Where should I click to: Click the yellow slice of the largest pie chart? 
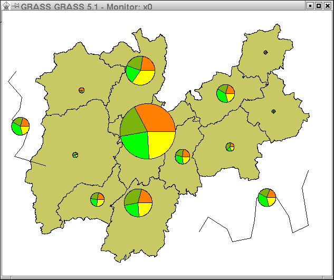point(161,143)
